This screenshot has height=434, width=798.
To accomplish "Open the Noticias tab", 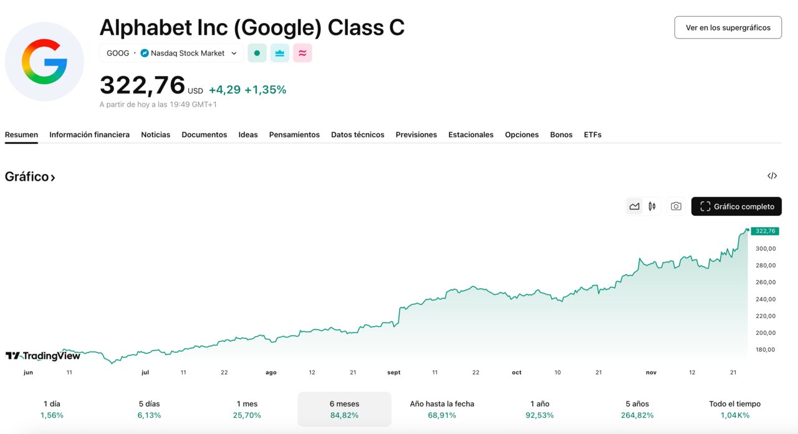I will tap(155, 135).
